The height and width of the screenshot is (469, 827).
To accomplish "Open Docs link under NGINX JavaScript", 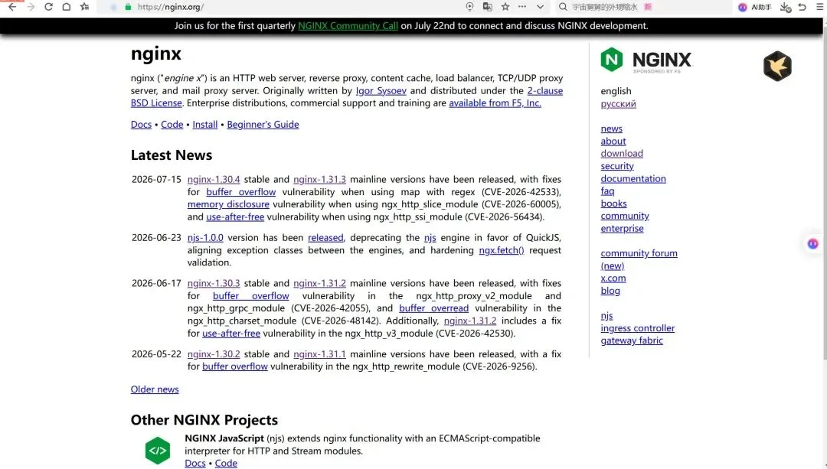I will pos(194,463).
